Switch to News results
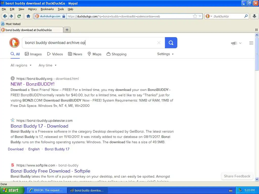 click(75, 54)
